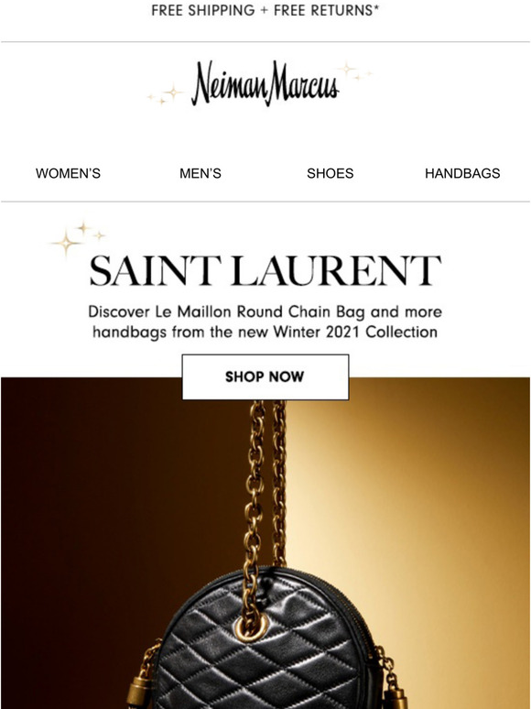Click the left gold tassel cap

tap(140, 692)
